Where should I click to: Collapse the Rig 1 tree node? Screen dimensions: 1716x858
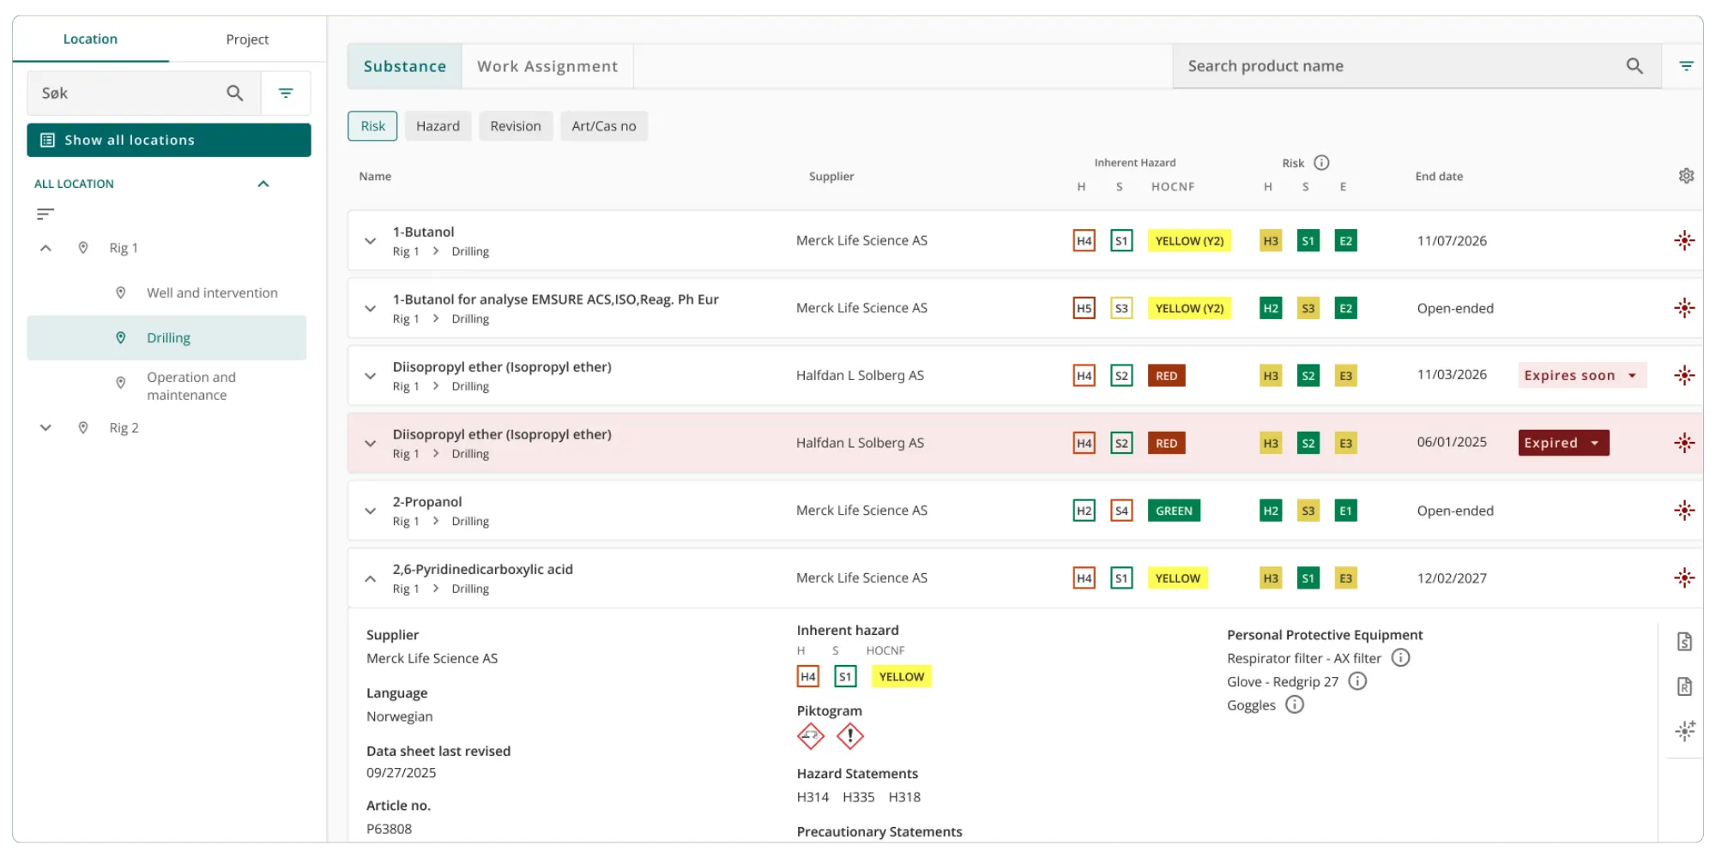click(x=45, y=248)
